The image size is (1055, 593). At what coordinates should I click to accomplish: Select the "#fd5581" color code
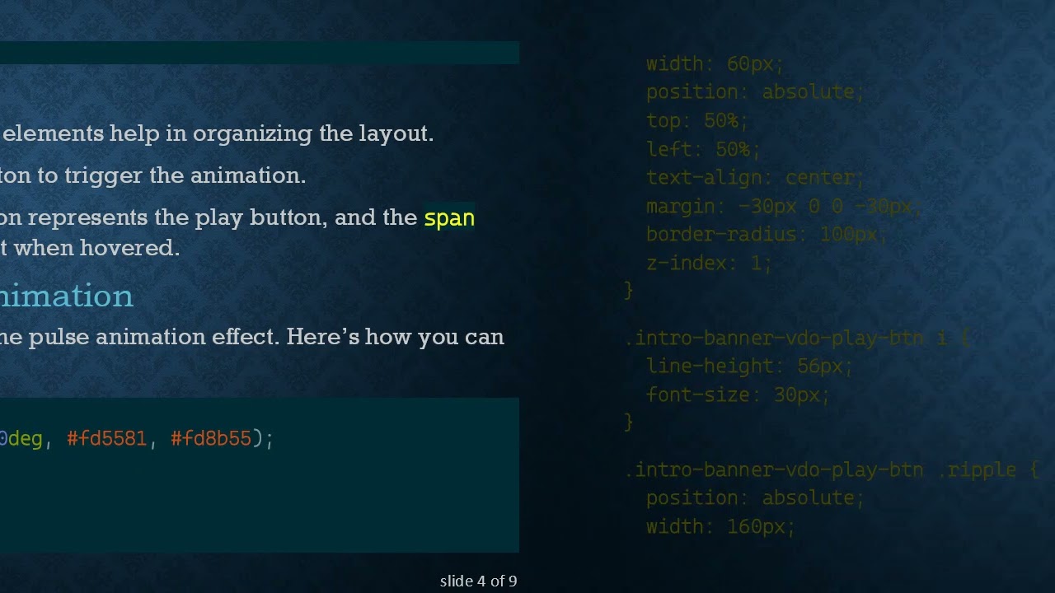pyautogui.click(x=106, y=438)
